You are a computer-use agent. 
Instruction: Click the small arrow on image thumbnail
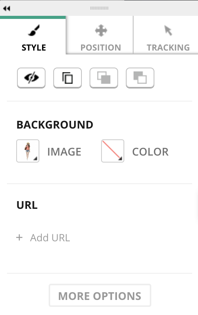coord(36,159)
